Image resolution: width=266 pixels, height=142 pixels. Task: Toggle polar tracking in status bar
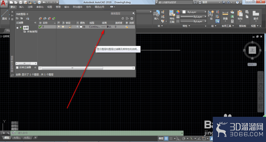[x=184, y=139]
